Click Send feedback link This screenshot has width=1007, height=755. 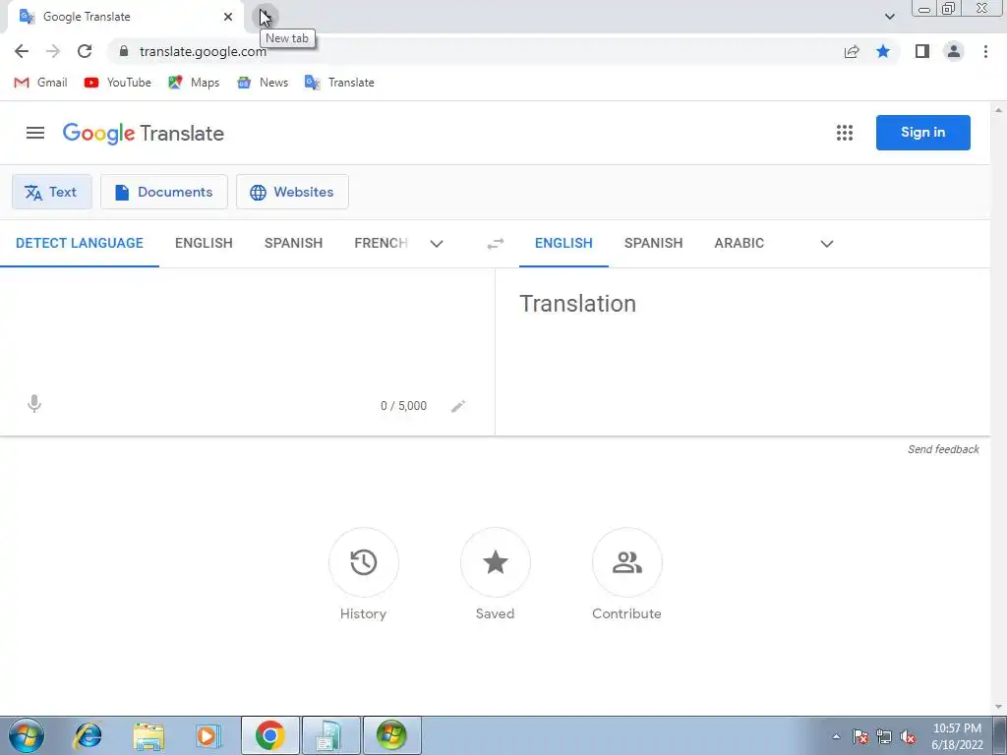click(943, 449)
